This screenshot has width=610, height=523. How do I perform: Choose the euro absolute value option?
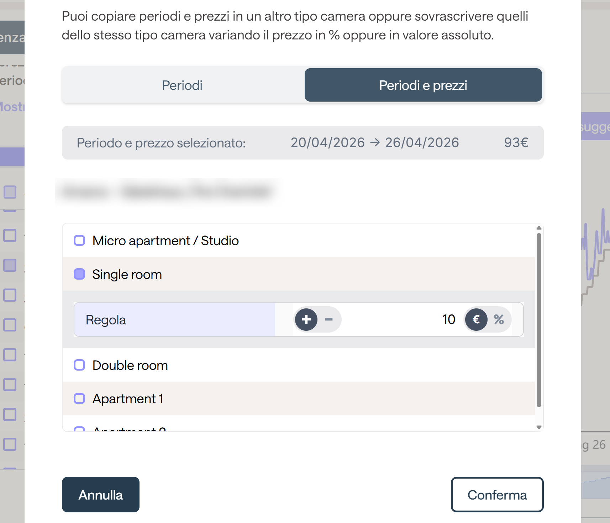coord(476,319)
